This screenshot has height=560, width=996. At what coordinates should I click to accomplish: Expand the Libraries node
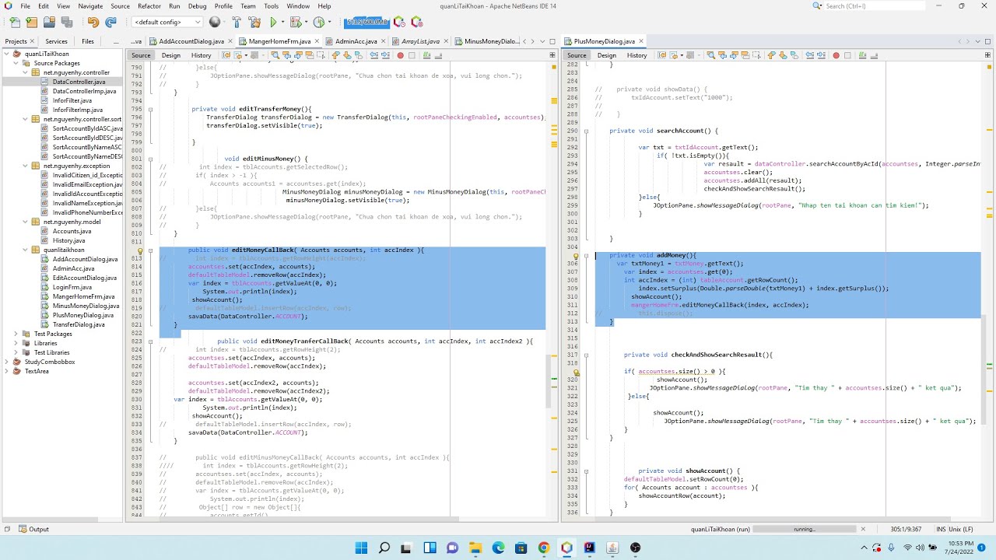coord(16,343)
